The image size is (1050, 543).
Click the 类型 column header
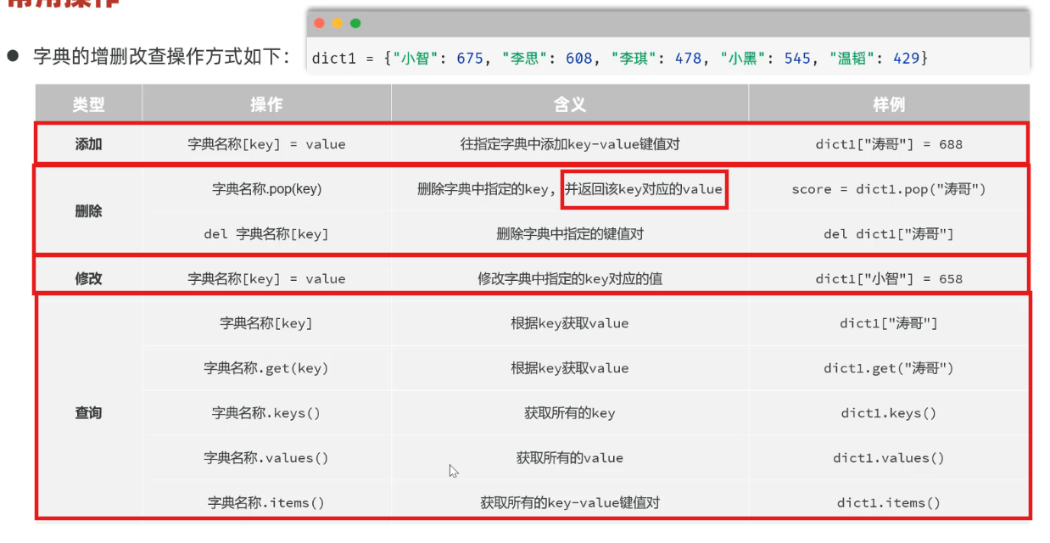pyautogui.click(x=88, y=104)
